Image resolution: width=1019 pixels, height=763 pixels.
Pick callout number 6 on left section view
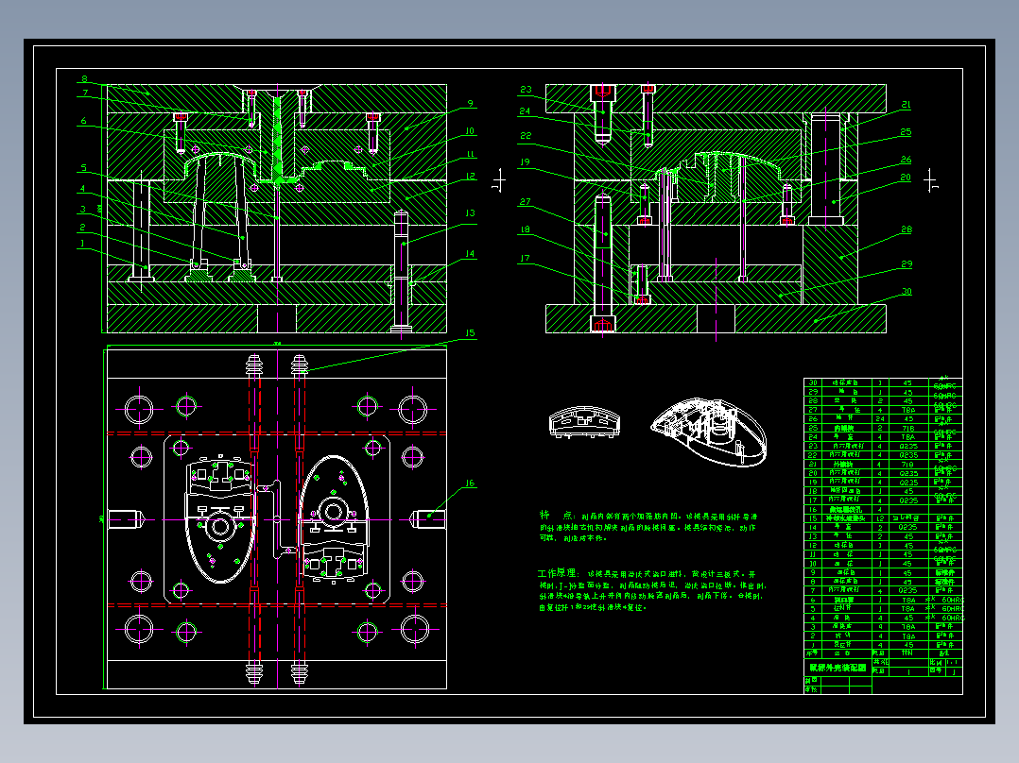click(84, 121)
